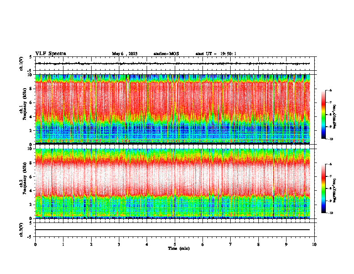Click the ch.2 spectrogram plot area

[x=172, y=184]
